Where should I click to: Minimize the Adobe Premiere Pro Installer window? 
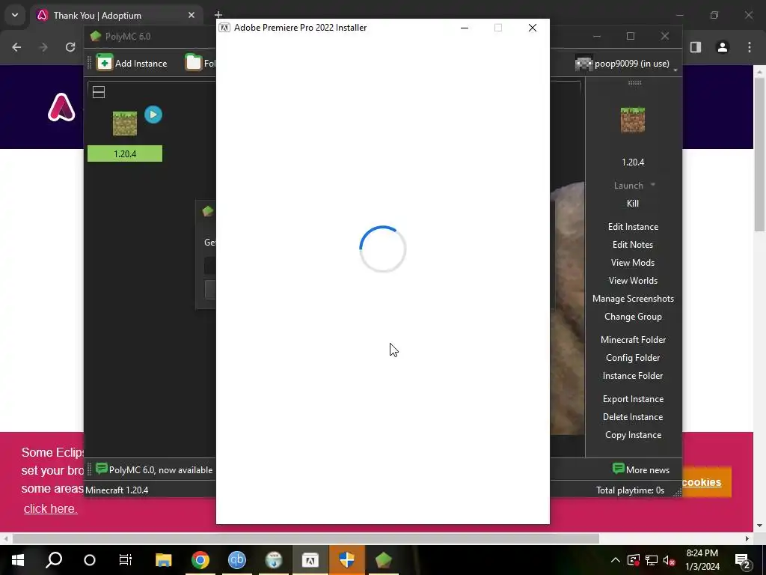pos(465,28)
